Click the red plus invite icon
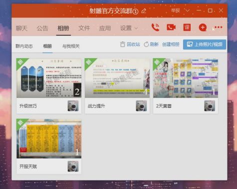This screenshot has height=189, width=237. coord(203,27)
